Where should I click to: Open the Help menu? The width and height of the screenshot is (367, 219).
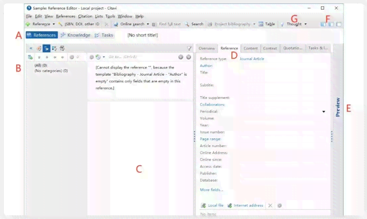[139, 16]
